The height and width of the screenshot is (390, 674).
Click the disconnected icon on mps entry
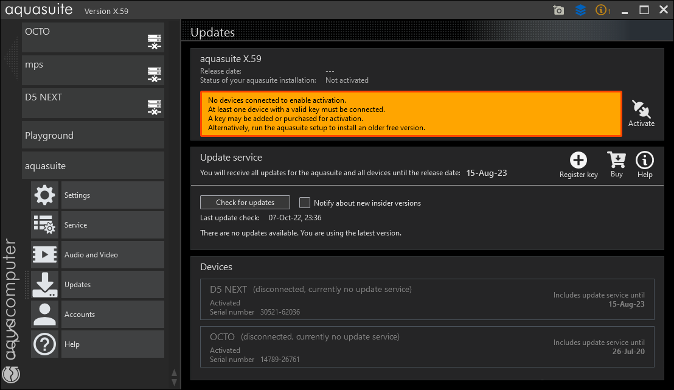pyautogui.click(x=155, y=74)
